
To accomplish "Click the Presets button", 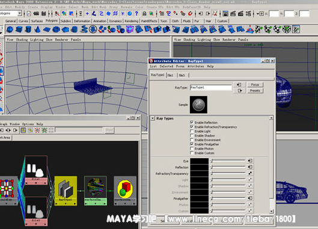I will tap(255, 91).
